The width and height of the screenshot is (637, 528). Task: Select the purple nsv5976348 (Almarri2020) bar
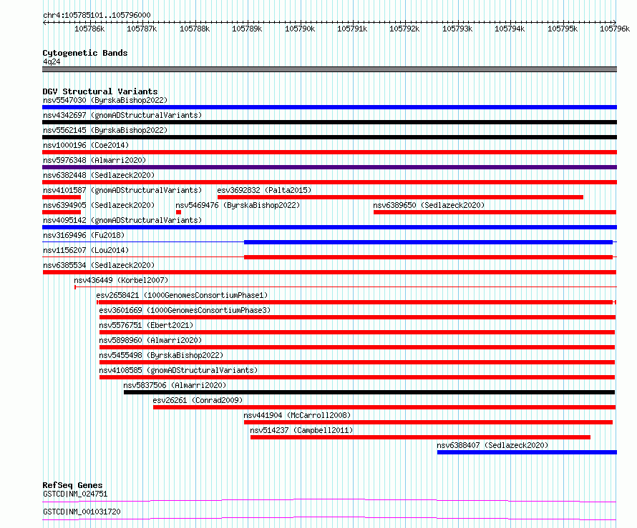329,167
